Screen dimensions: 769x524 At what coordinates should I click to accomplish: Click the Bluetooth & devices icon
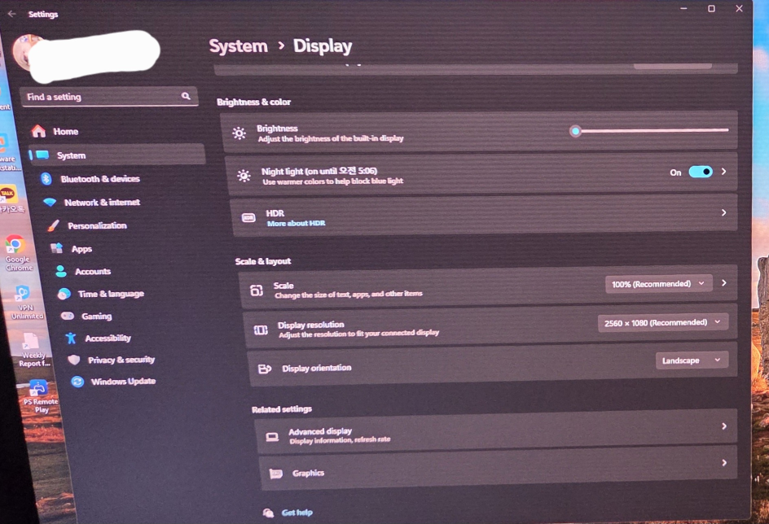click(46, 179)
